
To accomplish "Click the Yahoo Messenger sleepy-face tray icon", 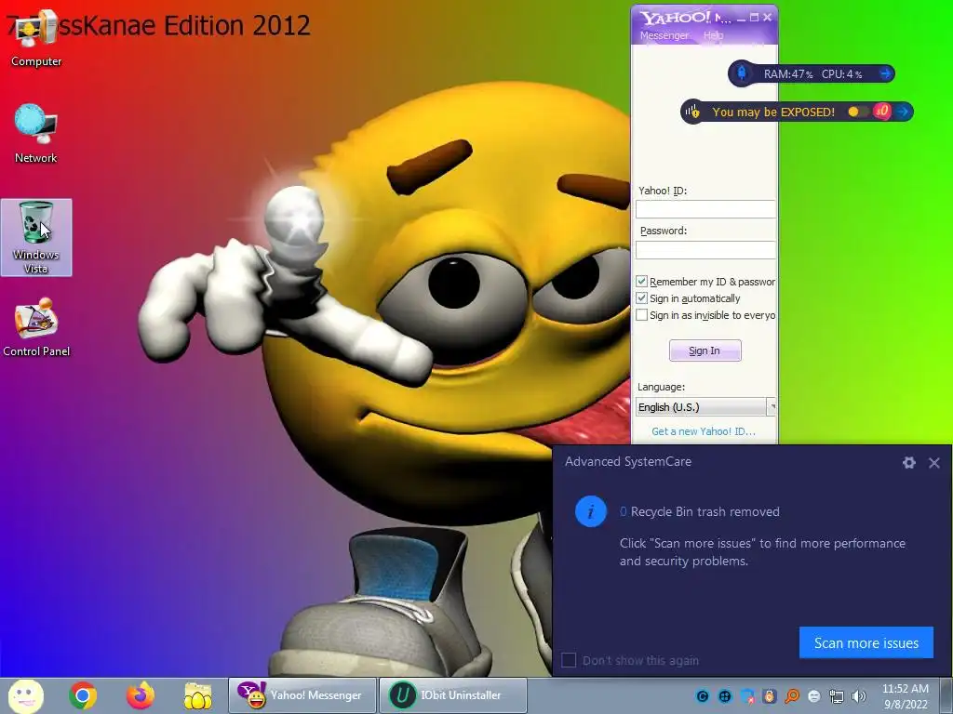I will 814,696.
